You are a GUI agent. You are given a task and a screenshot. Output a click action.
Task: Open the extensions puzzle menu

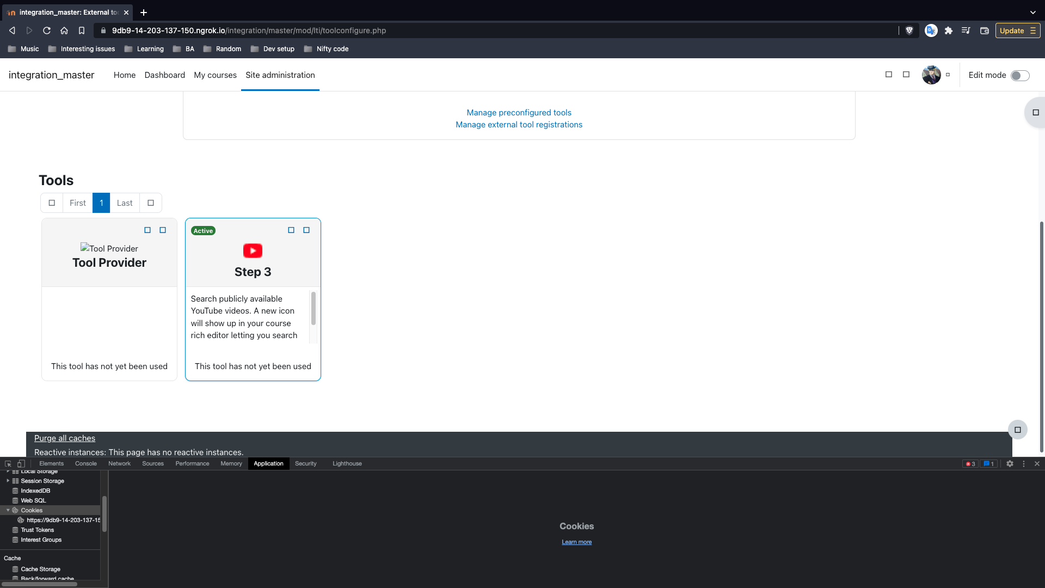[949, 30]
